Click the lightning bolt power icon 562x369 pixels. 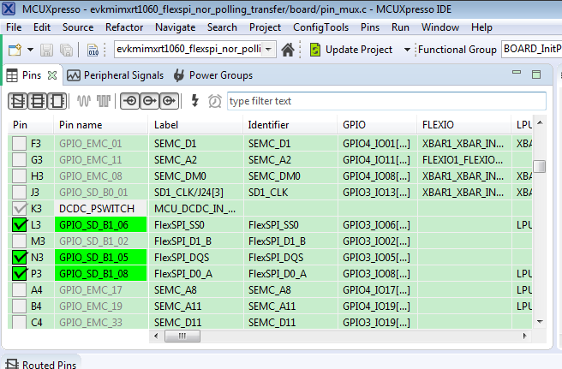point(194,101)
